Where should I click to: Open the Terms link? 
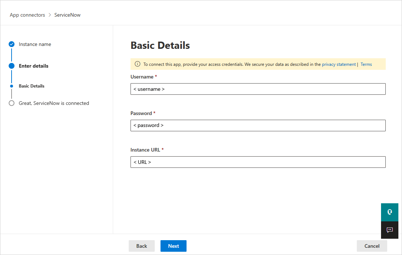(x=366, y=64)
